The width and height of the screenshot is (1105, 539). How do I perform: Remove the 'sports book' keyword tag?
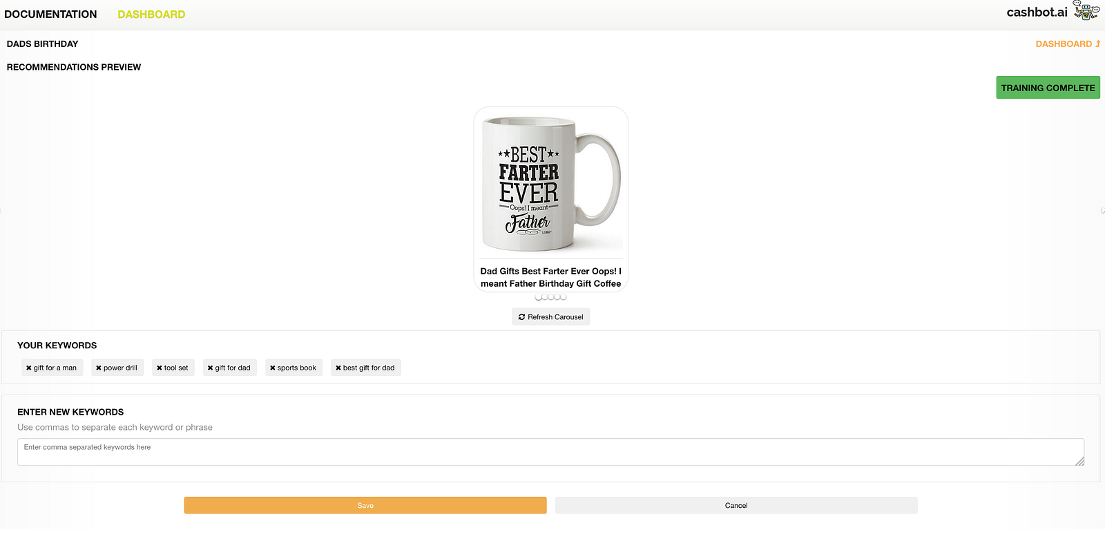(x=273, y=368)
